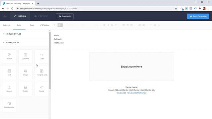Viewport: 212px width, 119px height.
Task: Click the align center icon
Action: coord(128,25)
